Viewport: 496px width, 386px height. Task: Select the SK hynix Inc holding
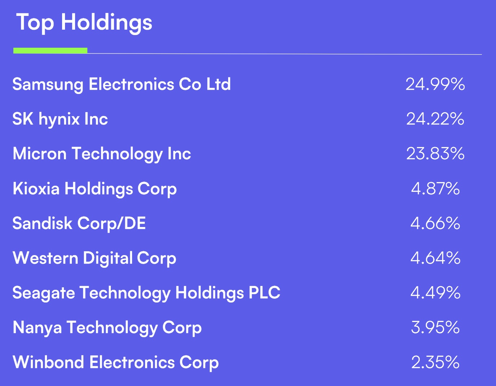point(60,119)
